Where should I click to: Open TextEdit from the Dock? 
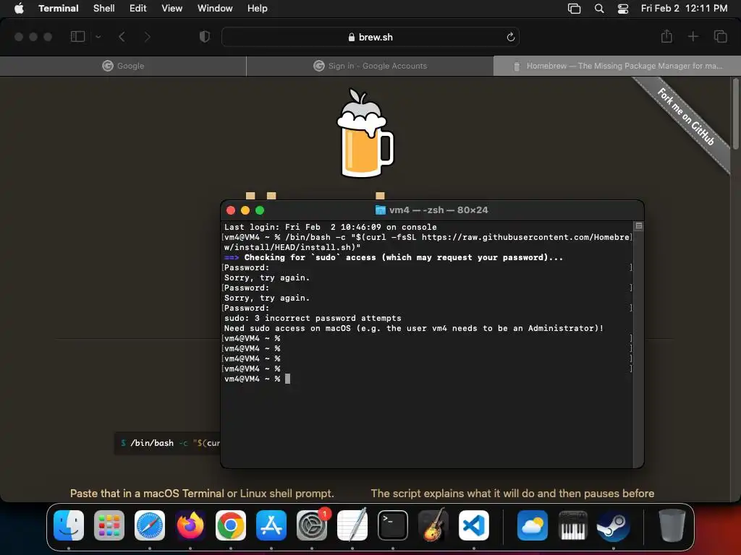coord(352,525)
